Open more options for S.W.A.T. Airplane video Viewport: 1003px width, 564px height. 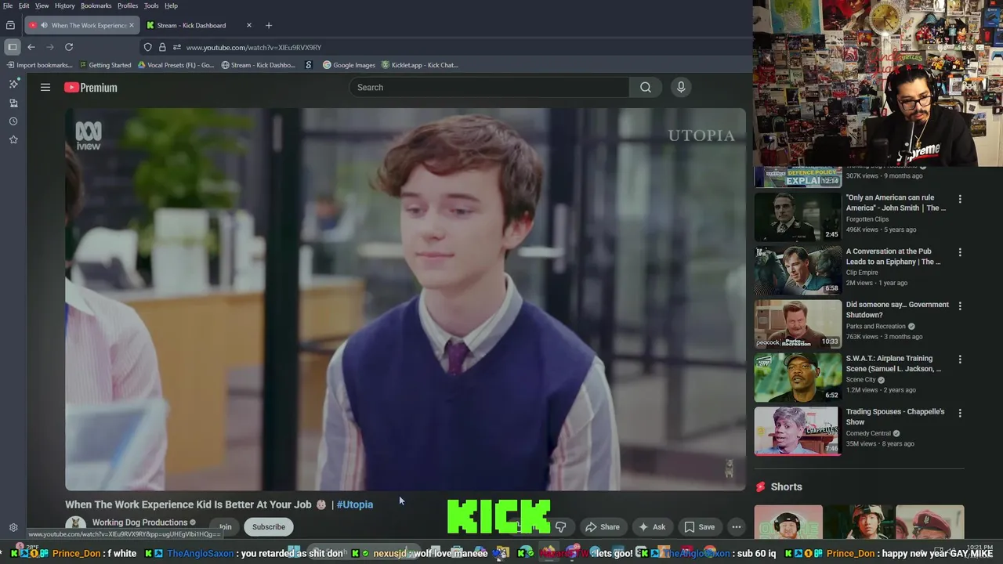960,360
